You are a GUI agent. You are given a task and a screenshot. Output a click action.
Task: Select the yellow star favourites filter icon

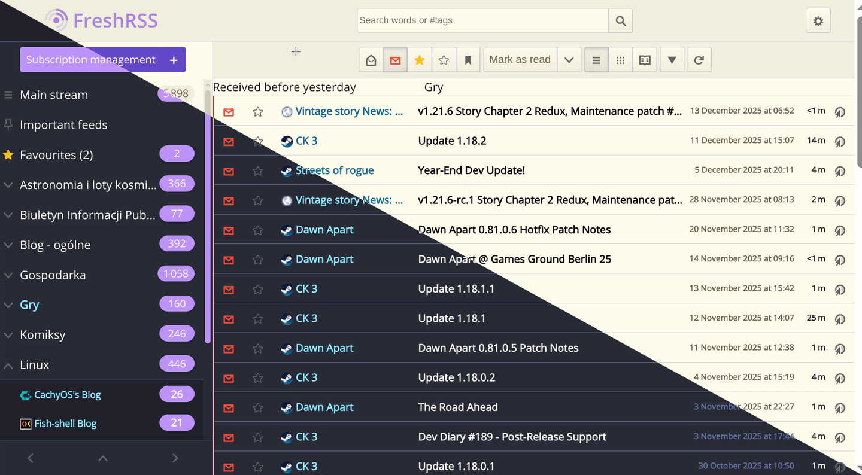point(419,59)
